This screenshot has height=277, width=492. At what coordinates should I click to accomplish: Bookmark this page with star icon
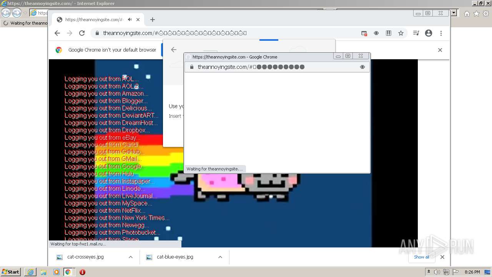coord(401,33)
